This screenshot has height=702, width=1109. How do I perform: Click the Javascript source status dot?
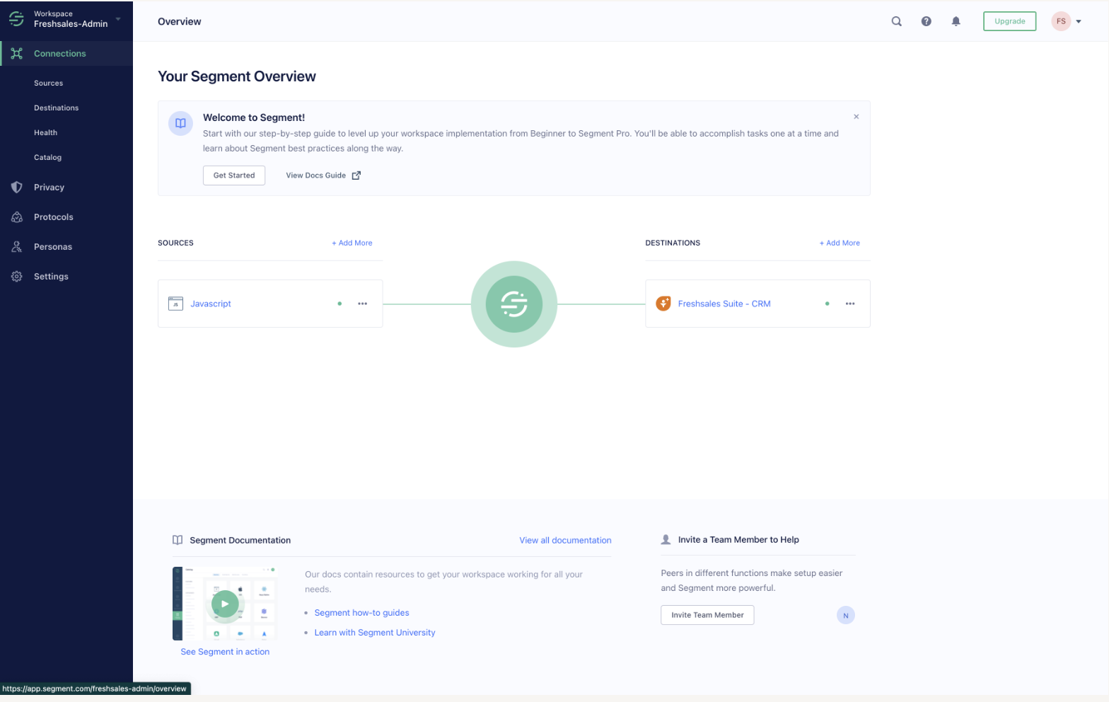(339, 304)
